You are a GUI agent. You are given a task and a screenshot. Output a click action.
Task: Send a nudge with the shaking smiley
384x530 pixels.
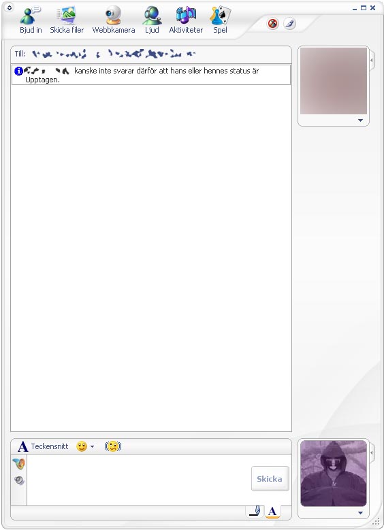[x=112, y=446]
